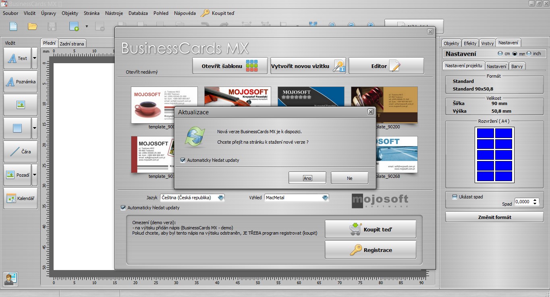Click the 'Standard 90x50,8' format text
The height and width of the screenshot is (297, 550).
click(473, 89)
